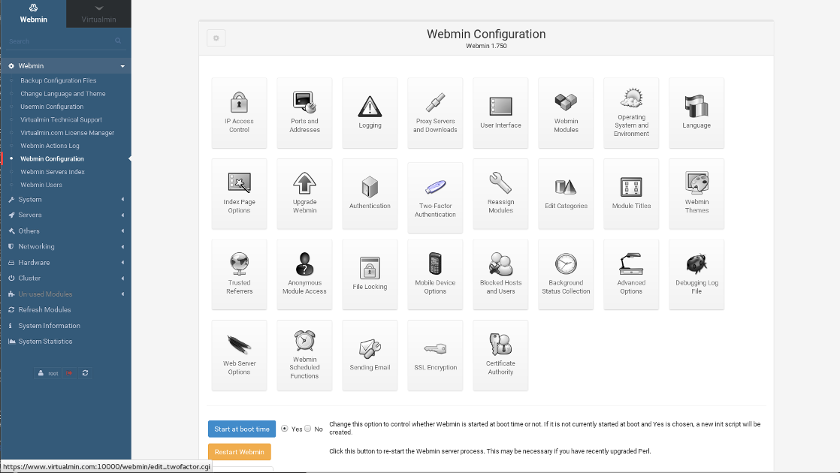This screenshot has height=473, width=840.
Task: Open Proxy Servers and Downloads
Action: (435, 113)
